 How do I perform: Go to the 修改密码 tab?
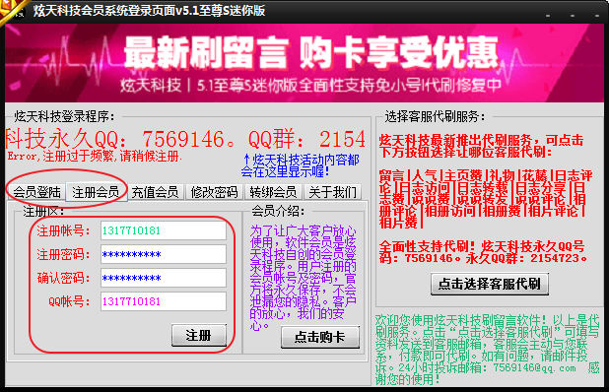tap(214, 192)
